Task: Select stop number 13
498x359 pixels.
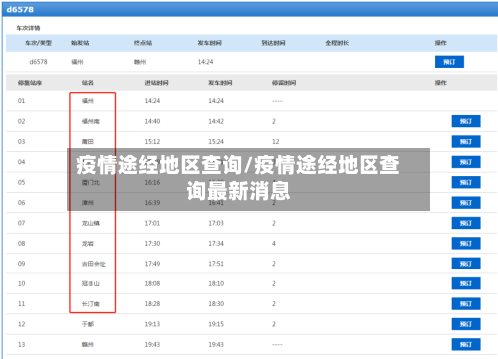Action: 21,345
